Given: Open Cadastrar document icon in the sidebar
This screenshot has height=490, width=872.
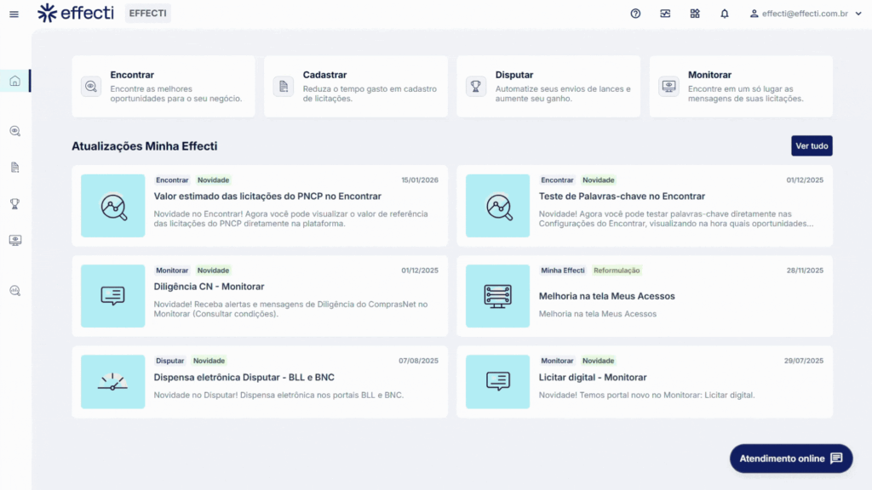Looking at the screenshot, I should click(x=14, y=168).
